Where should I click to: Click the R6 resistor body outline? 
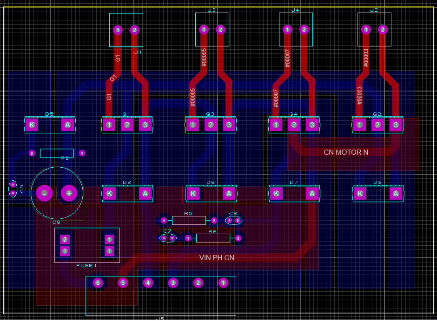click(x=213, y=238)
